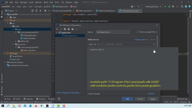Click the Add configuration plus icon
The height and width of the screenshot is (108, 192).
[57, 29]
